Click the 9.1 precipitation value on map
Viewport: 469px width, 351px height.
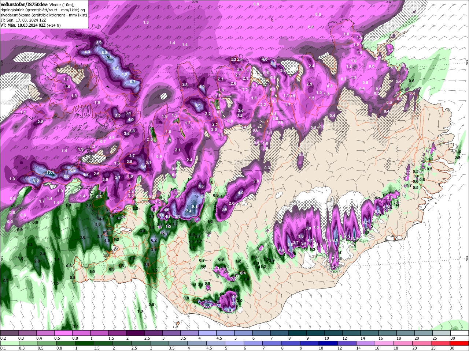[x=195, y=207]
